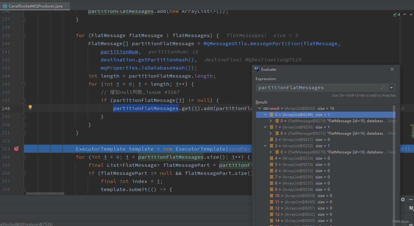The width and height of the screenshot is (414, 226).
Task: Select the row 9 = {ArrayList@8258}
Action: (324, 189)
